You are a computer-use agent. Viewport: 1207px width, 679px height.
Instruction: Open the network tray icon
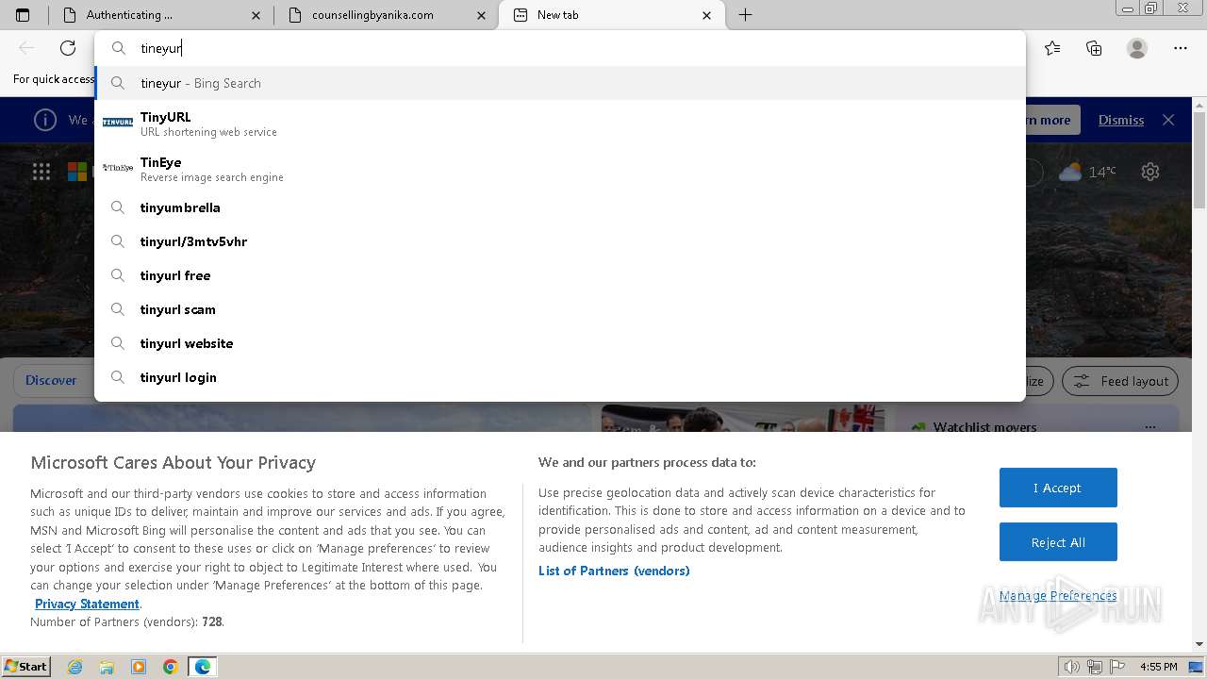(1095, 667)
